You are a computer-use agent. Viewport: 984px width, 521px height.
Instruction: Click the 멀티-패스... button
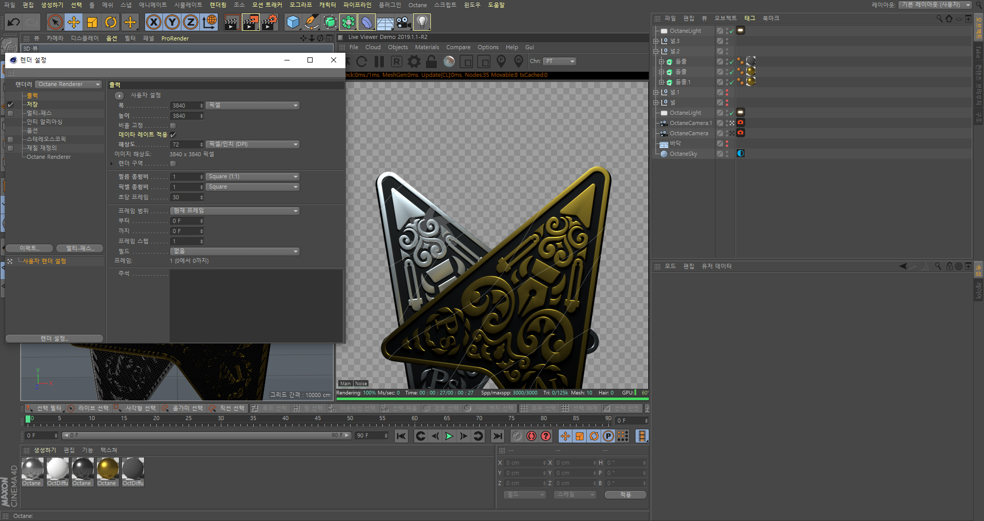79,248
